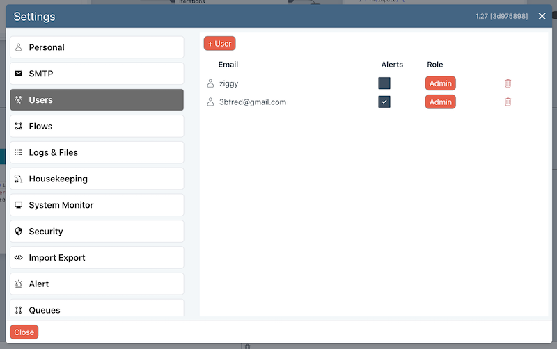This screenshot has height=349, width=557.
Task: Delete user ziggy with trash icon
Action: point(508,83)
